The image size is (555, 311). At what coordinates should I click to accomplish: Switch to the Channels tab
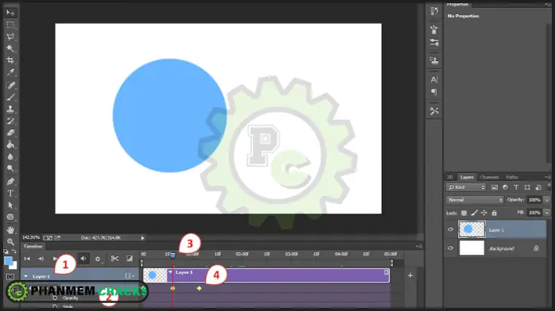490,177
